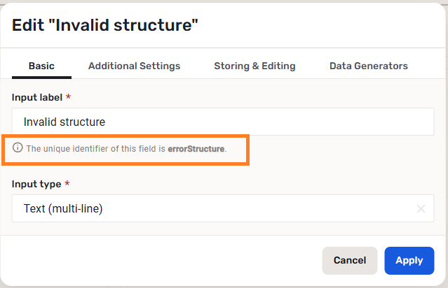Apply the field changes

(409, 260)
